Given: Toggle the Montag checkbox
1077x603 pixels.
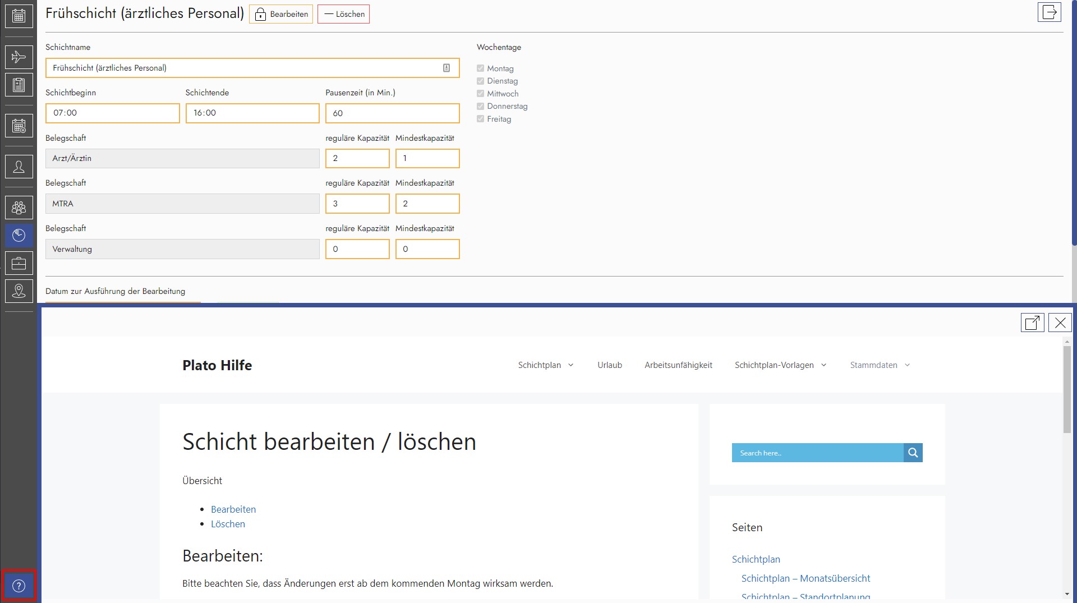Looking at the screenshot, I should (480, 68).
